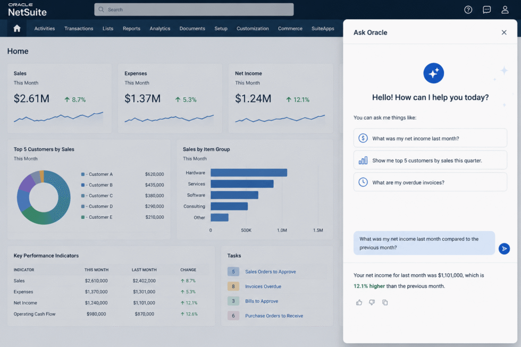This screenshot has height=347, width=521.
Task: Open the Commerce menu
Action: [290, 29]
